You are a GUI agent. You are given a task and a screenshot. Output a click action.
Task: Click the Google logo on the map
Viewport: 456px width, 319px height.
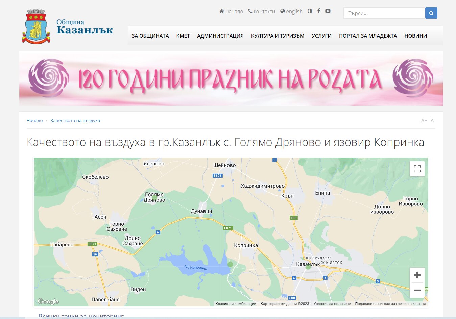48,301
